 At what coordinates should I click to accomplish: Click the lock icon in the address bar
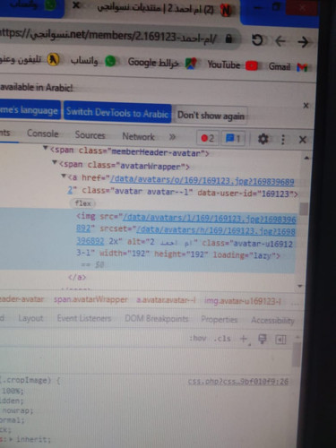(228, 39)
